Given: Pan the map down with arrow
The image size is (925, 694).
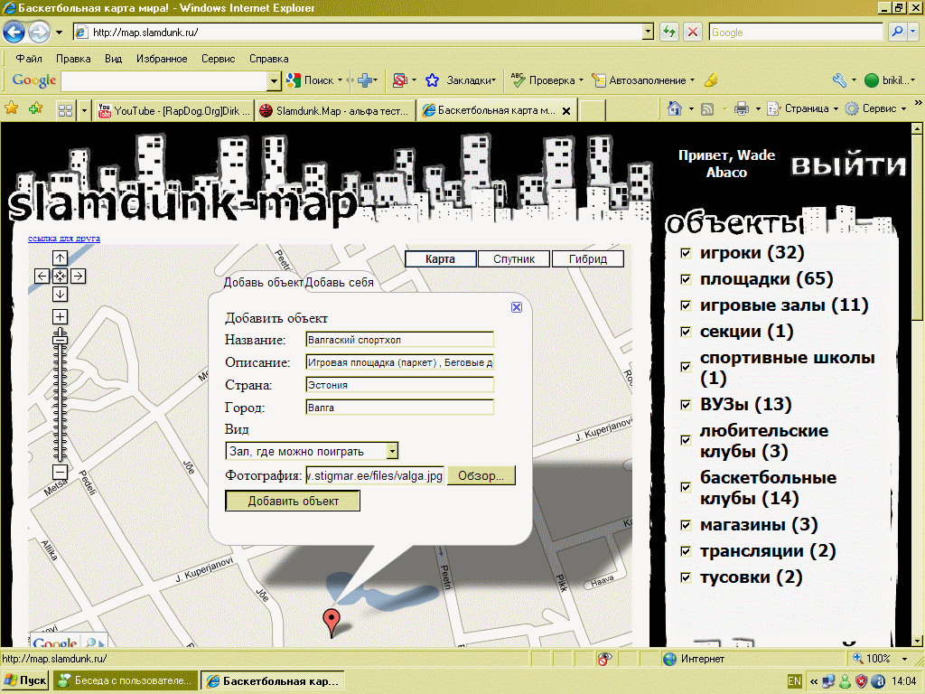Looking at the screenshot, I should click(x=60, y=294).
